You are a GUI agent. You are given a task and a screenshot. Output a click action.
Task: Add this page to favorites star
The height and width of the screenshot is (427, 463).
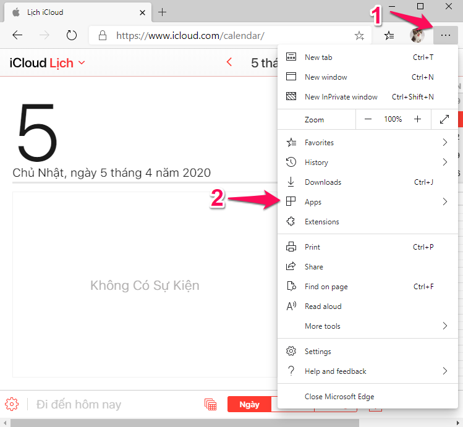pyautogui.click(x=359, y=35)
